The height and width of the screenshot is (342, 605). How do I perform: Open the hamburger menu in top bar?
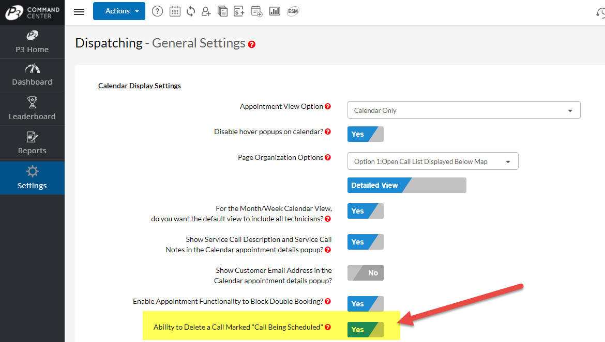pyautogui.click(x=79, y=11)
